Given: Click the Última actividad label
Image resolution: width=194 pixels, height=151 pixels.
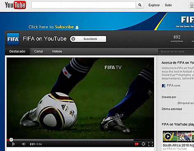Looking at the screenshot, I should pos(172,109).
